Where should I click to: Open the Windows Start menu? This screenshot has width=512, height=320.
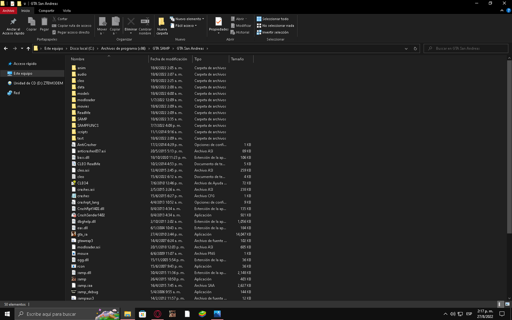(7, 314)
